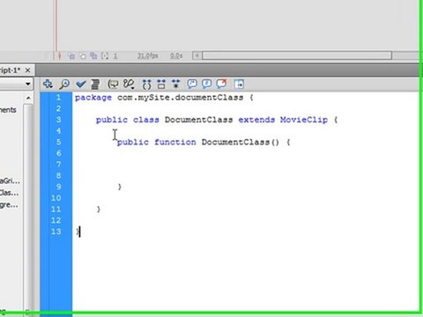Run Check syntax checkmark
Image resolution: width=423 pixels, height=317 pixels.
click(81, 85)
